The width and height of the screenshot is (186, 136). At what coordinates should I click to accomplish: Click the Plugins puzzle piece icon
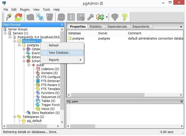coord(100,17)
